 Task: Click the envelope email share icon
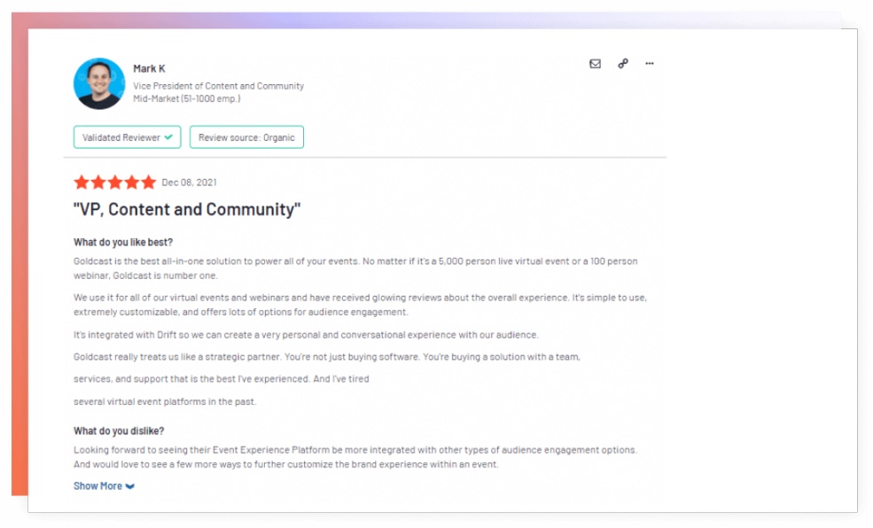click(595, 64)
